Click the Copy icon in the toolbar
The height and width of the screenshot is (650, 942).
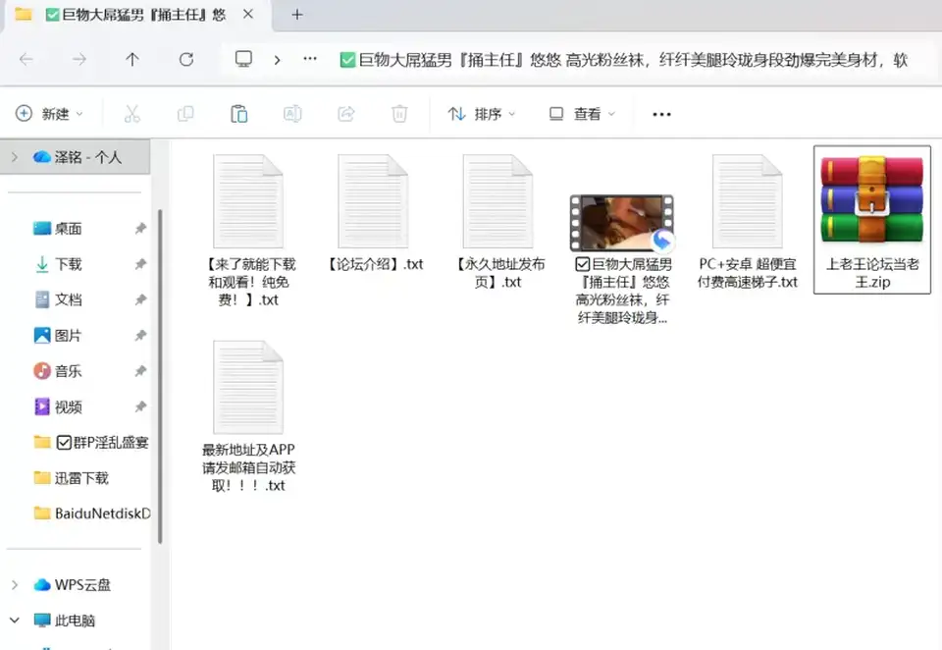click(185, 114)
